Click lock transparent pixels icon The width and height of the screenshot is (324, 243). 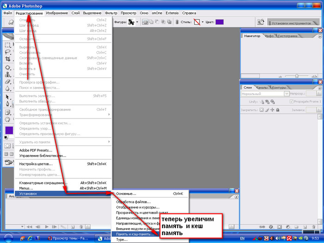point(262,110)
